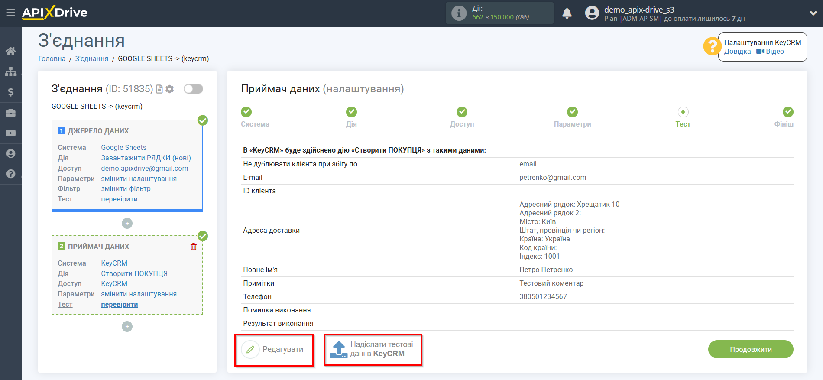
Task: Click the Адреса доставки row label
Action: [x=272, y=231]
